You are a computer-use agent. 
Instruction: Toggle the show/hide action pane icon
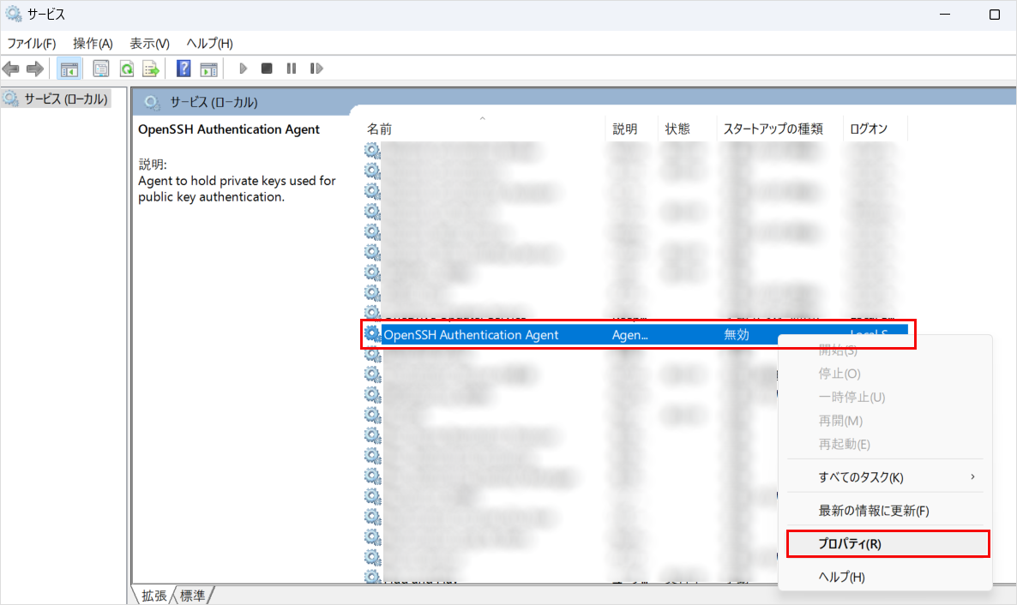[x=208, y=69]
